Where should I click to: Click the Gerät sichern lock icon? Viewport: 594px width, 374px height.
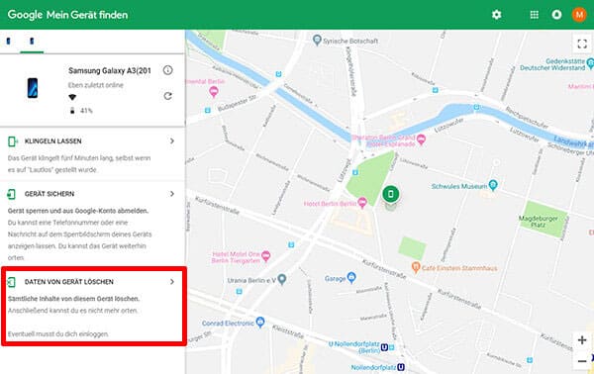tap(11, 194)
